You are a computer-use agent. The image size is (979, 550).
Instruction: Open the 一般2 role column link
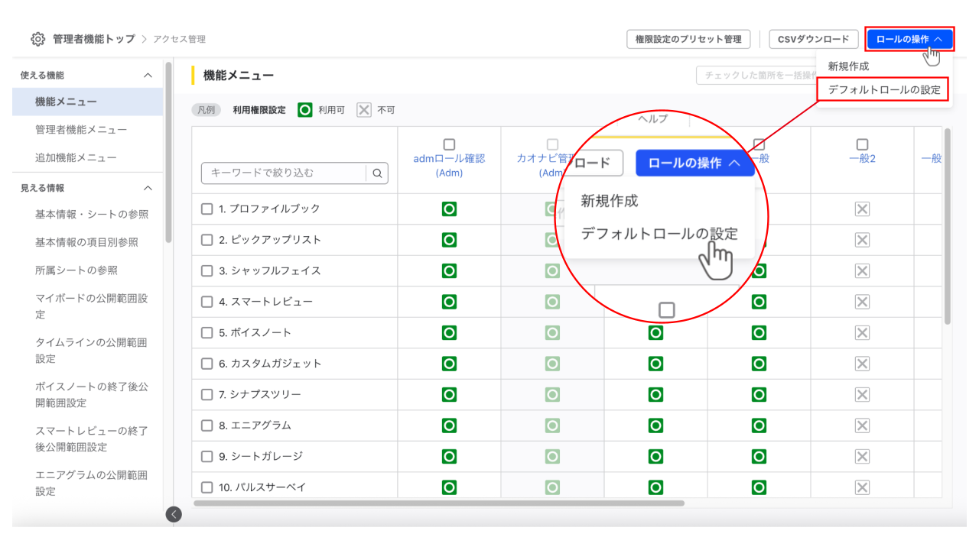point(862,158)
